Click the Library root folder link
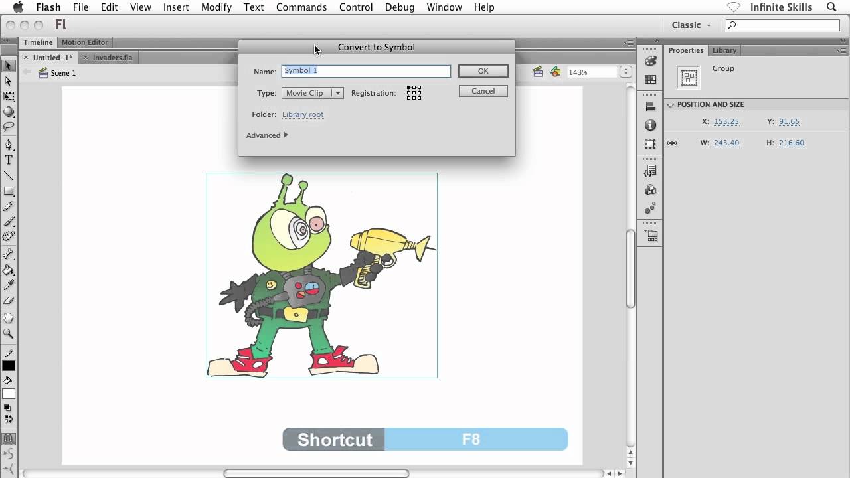The width and height of the screenshot is (850, 478). pos(303,114)
